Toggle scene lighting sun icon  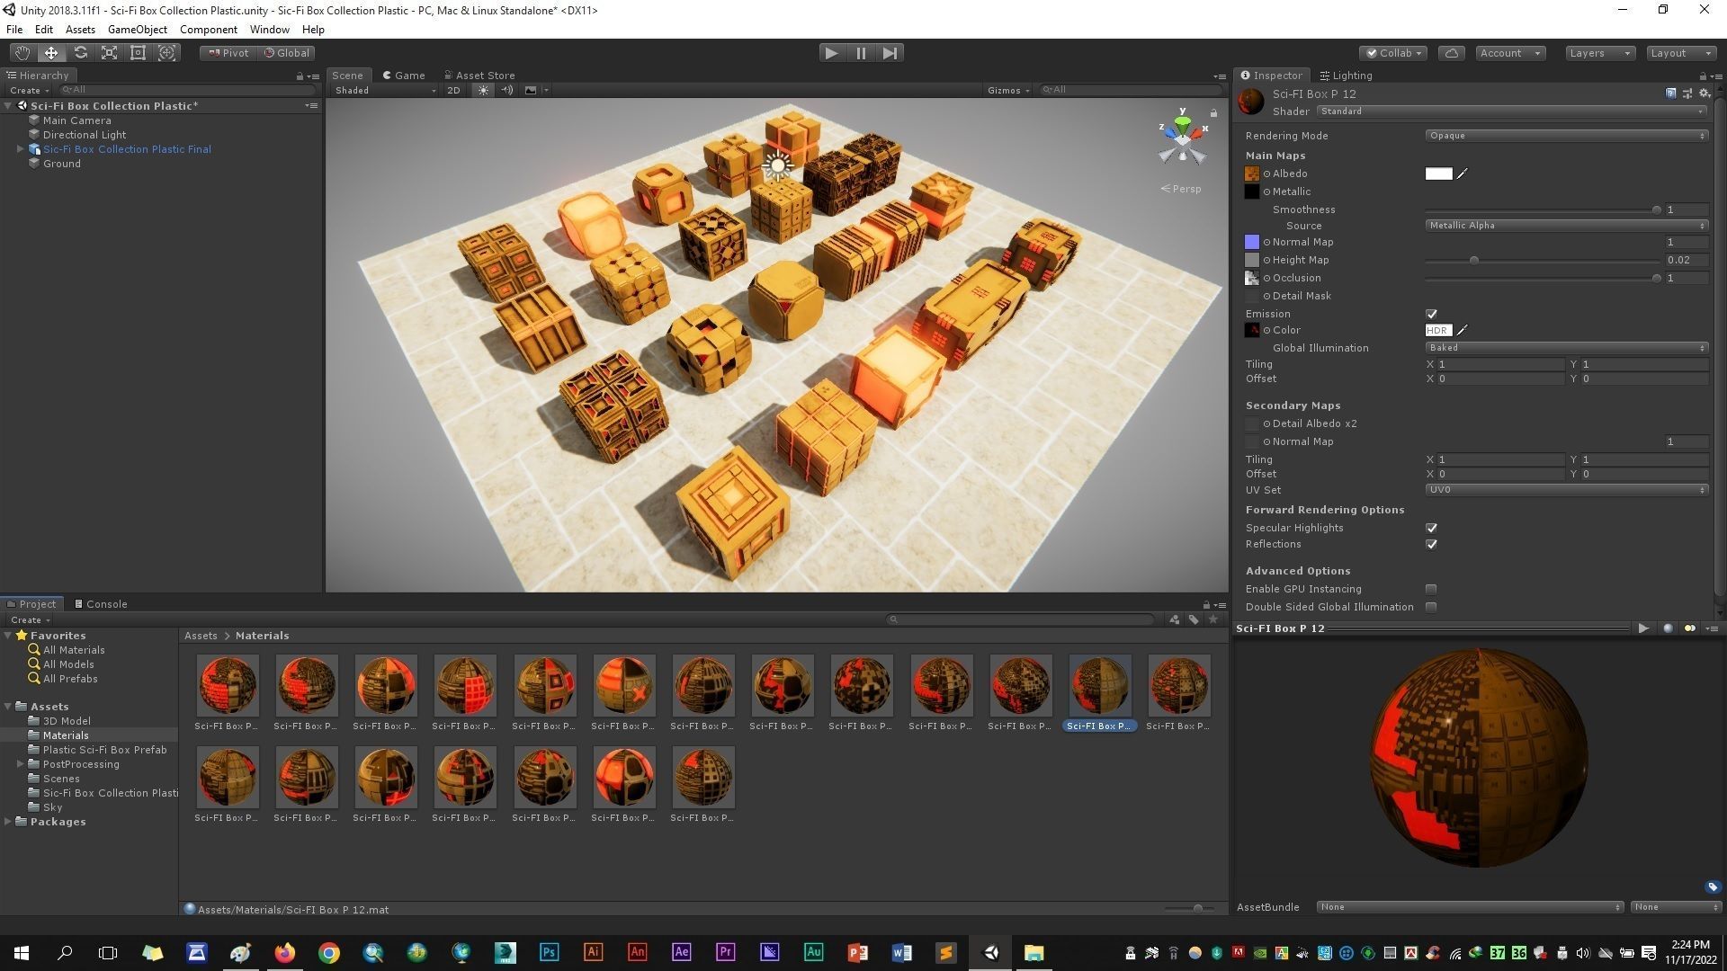tap(483, 90)
